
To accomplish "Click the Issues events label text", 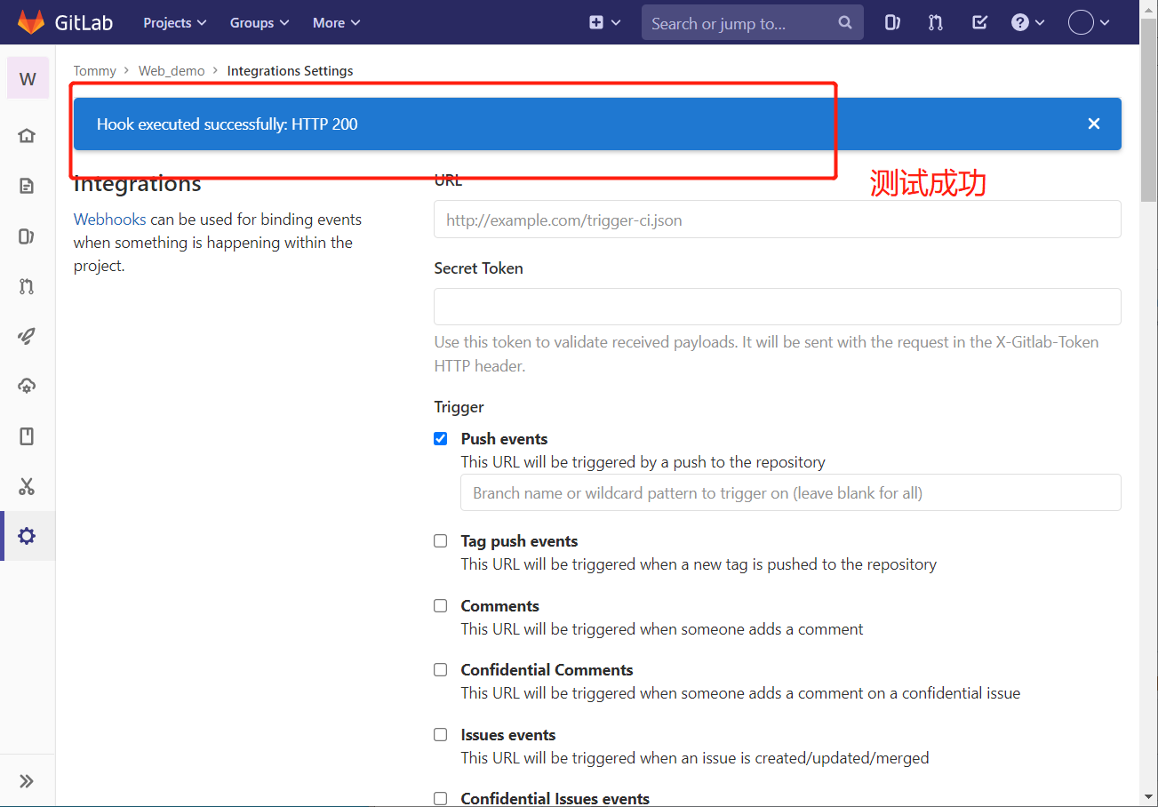I will (508, 735).
